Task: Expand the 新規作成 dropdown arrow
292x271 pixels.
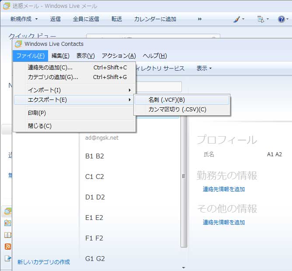Action: (36, 19)
